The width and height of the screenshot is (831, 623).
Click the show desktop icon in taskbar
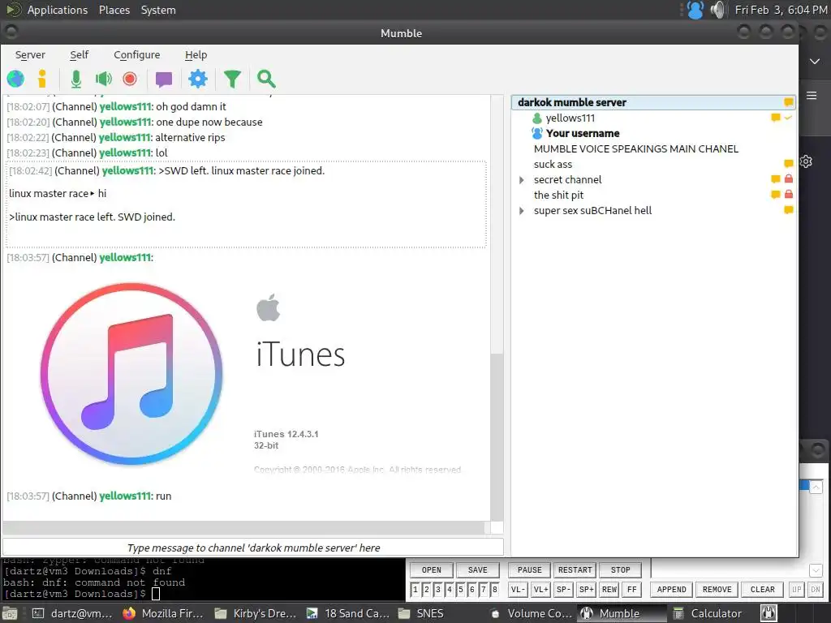click(x=10, y=613)
